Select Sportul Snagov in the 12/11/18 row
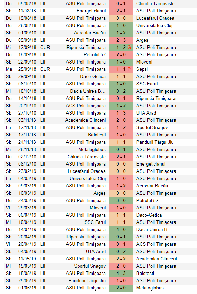 point(152,128)
